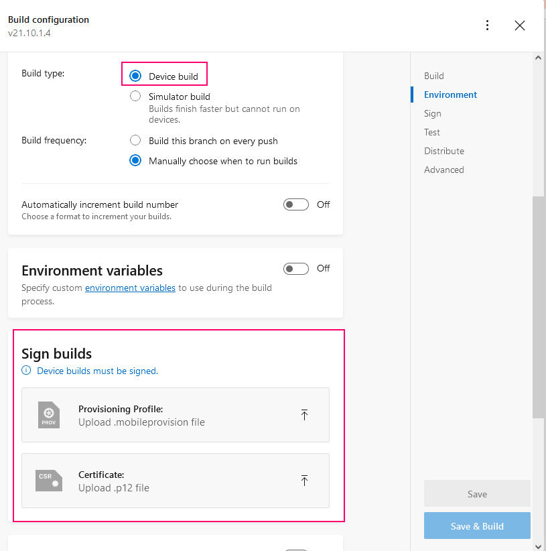Image resolution: width=546 pixels, height=551 pixels.
Task: Click the provisioning profile upload arrow icon
Action: (x=304, y=415)
